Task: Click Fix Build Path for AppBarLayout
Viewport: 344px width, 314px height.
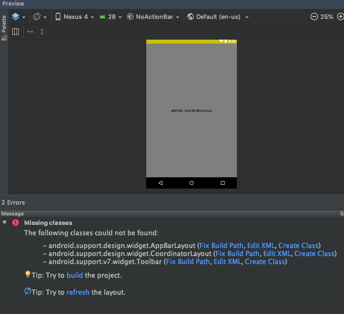Action: click(221, 246)
